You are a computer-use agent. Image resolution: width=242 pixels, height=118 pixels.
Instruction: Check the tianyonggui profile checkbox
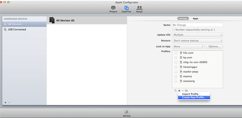(176, 67)
